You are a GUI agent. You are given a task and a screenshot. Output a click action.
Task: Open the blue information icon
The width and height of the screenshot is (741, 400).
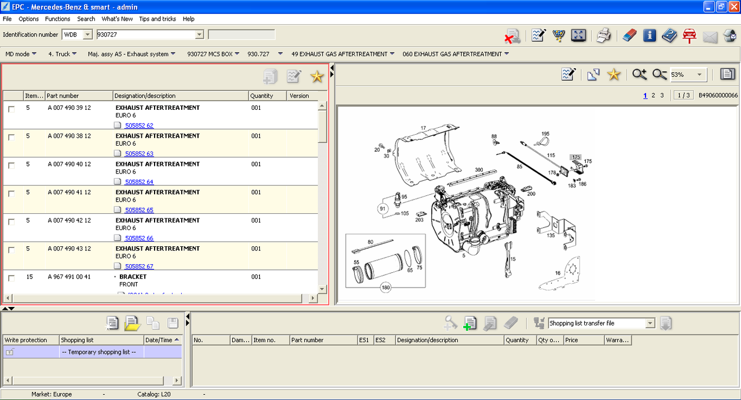coord(650,36)
